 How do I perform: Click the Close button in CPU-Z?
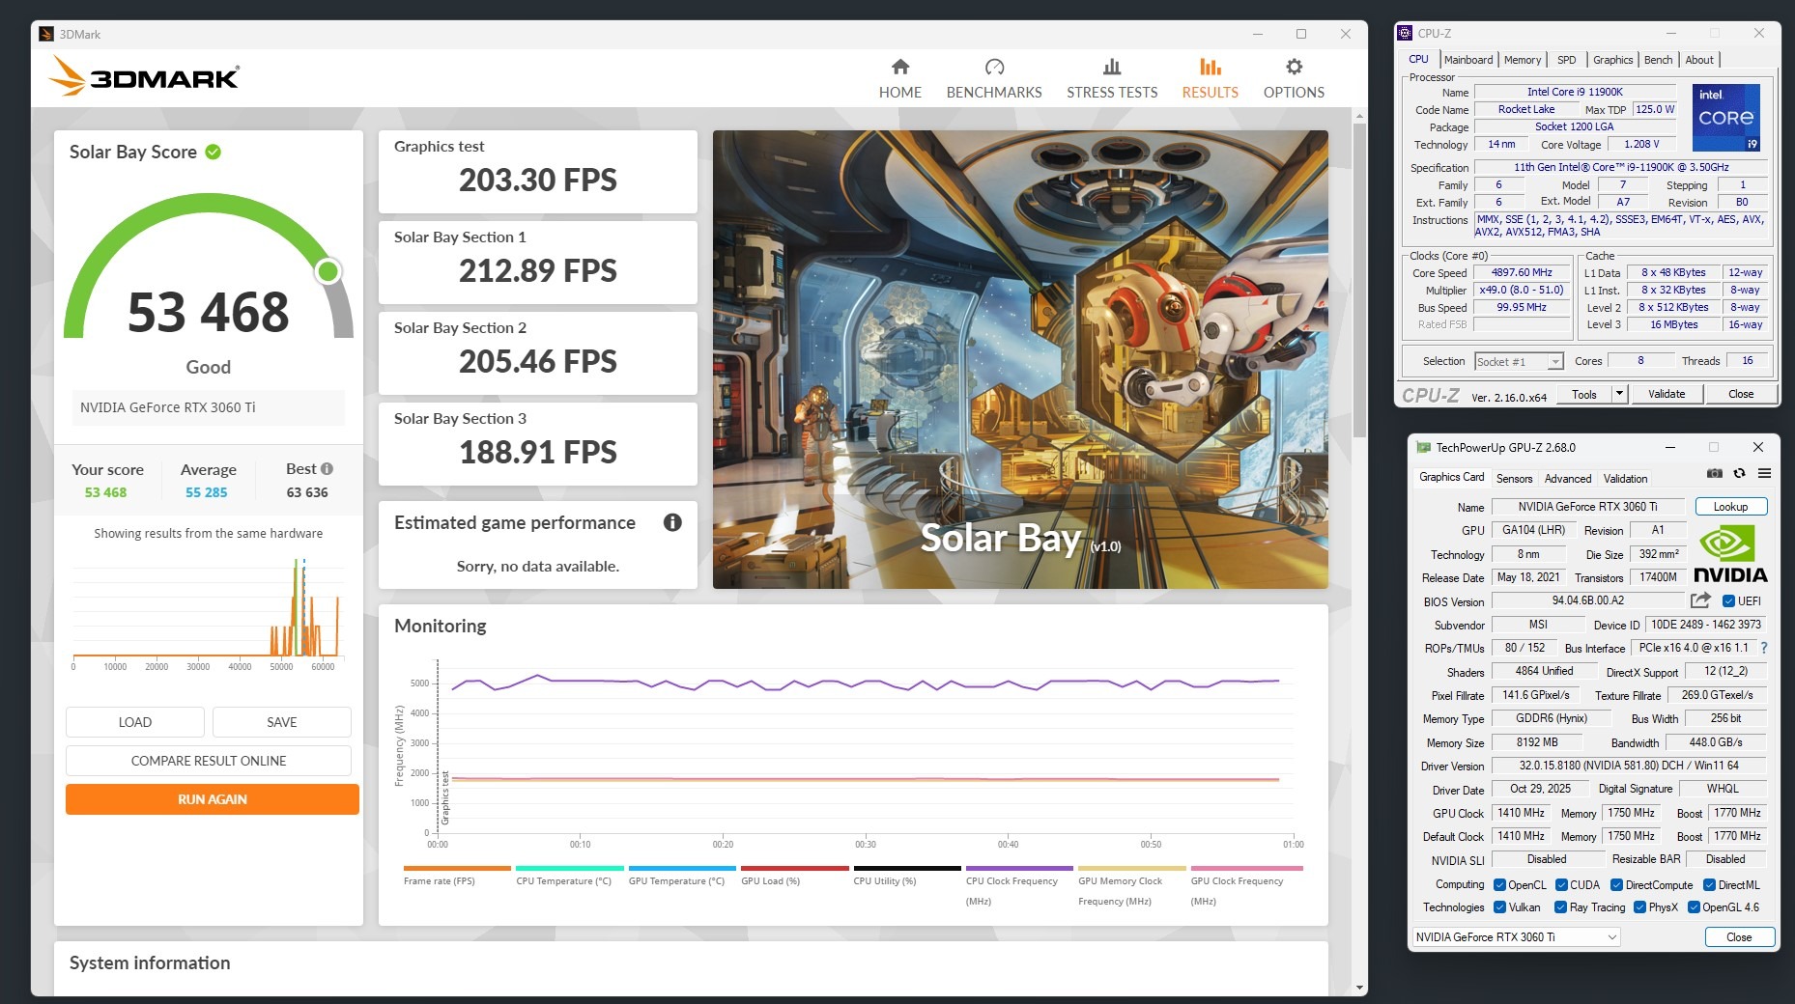[1741, 394]
